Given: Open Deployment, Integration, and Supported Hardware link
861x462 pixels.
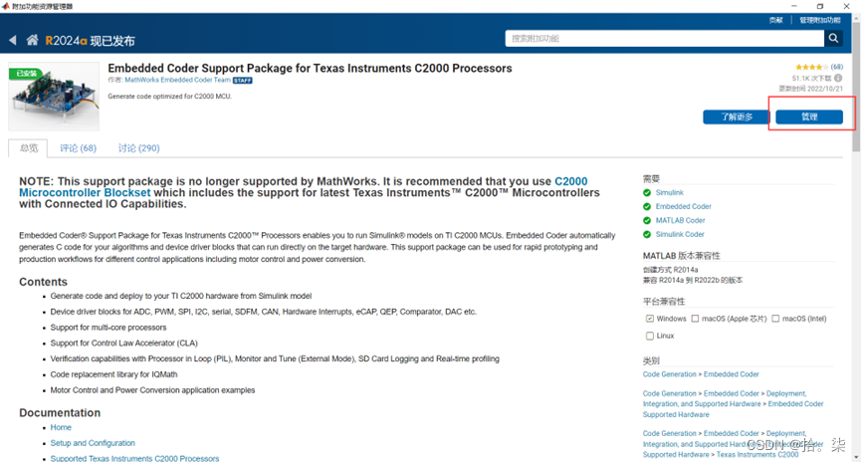Looking at the screenshot, I should (725, 399).
